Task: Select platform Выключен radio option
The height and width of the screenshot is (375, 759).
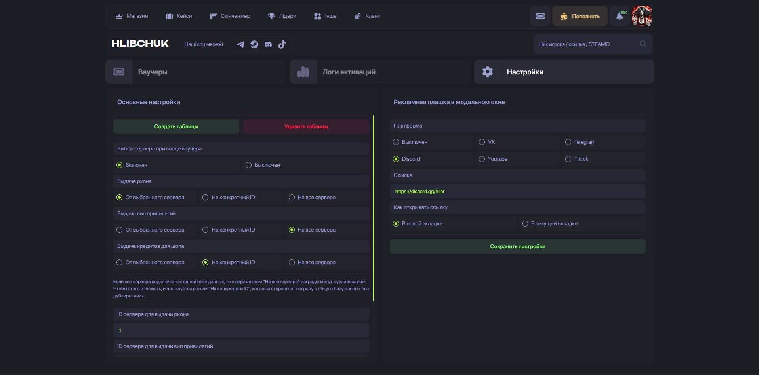Action: click(431, 142)
